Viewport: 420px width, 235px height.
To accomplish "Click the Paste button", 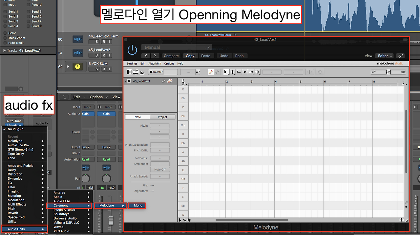I will [206, 56].
